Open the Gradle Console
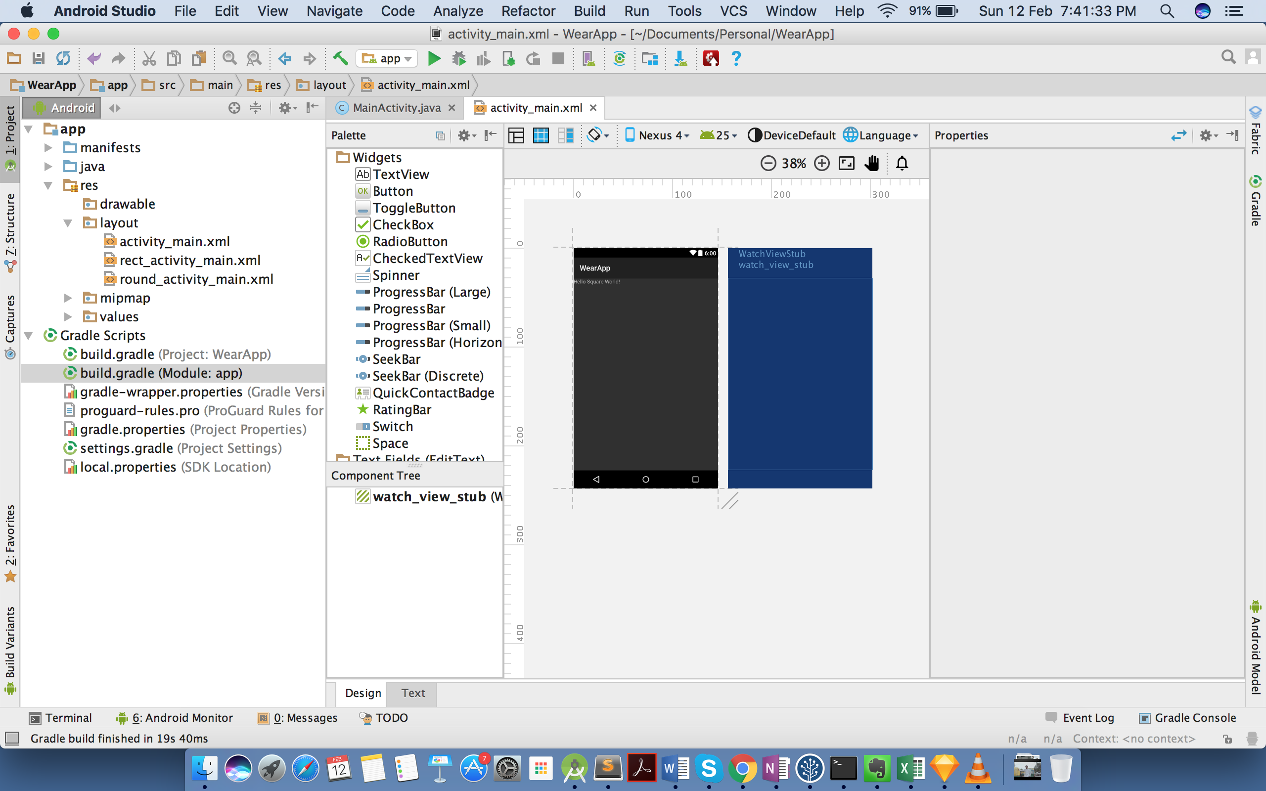The width and height of the screenshot is (1266, 791). click(1187, 718)
